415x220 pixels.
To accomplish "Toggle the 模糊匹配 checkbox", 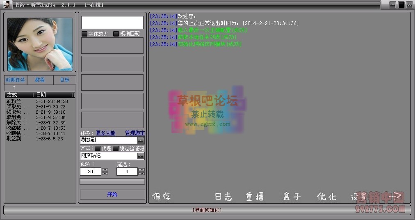I will (x=116, y=34).
